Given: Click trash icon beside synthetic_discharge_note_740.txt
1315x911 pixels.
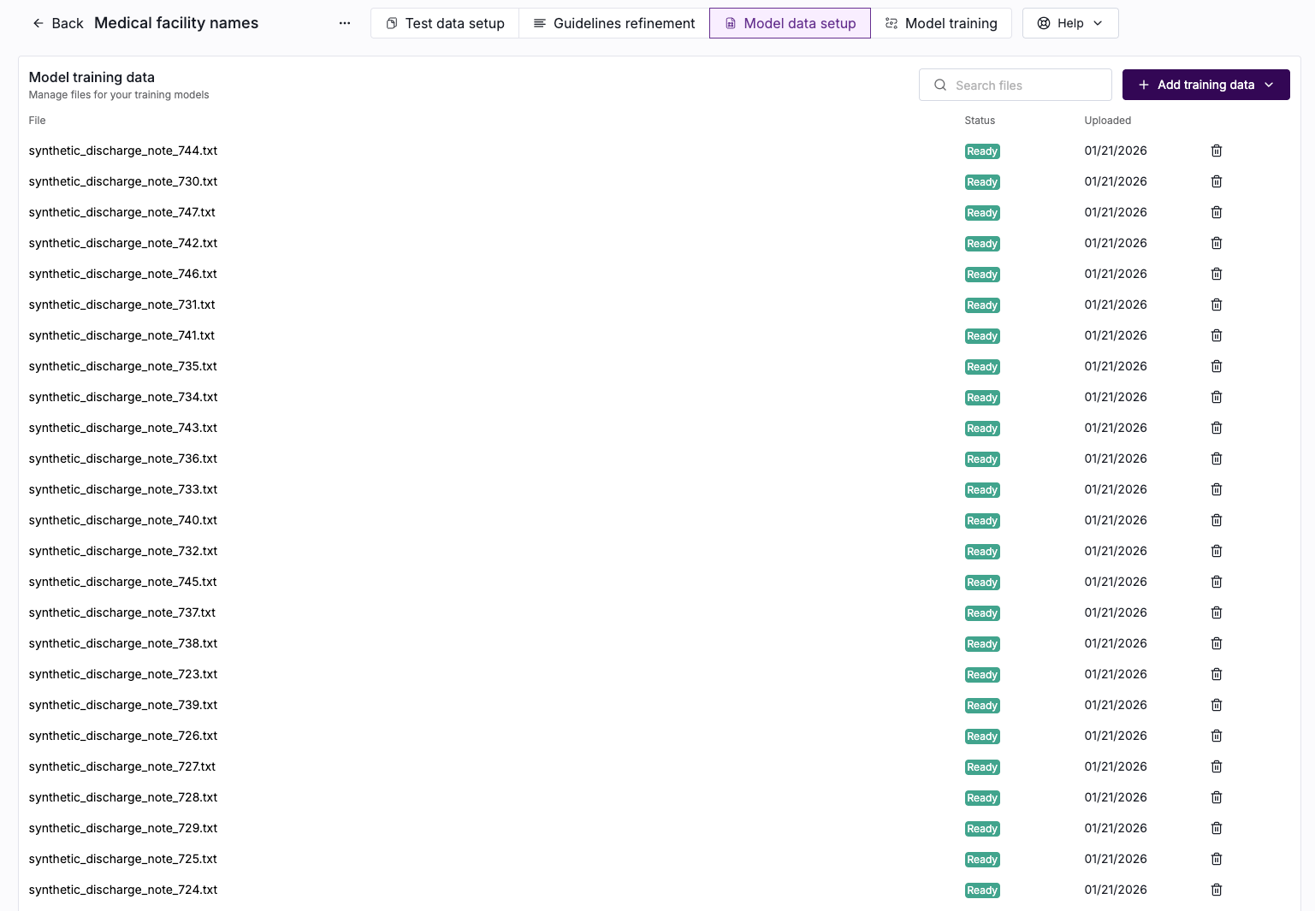Looking at the screenshot, I should point(1216,520).
